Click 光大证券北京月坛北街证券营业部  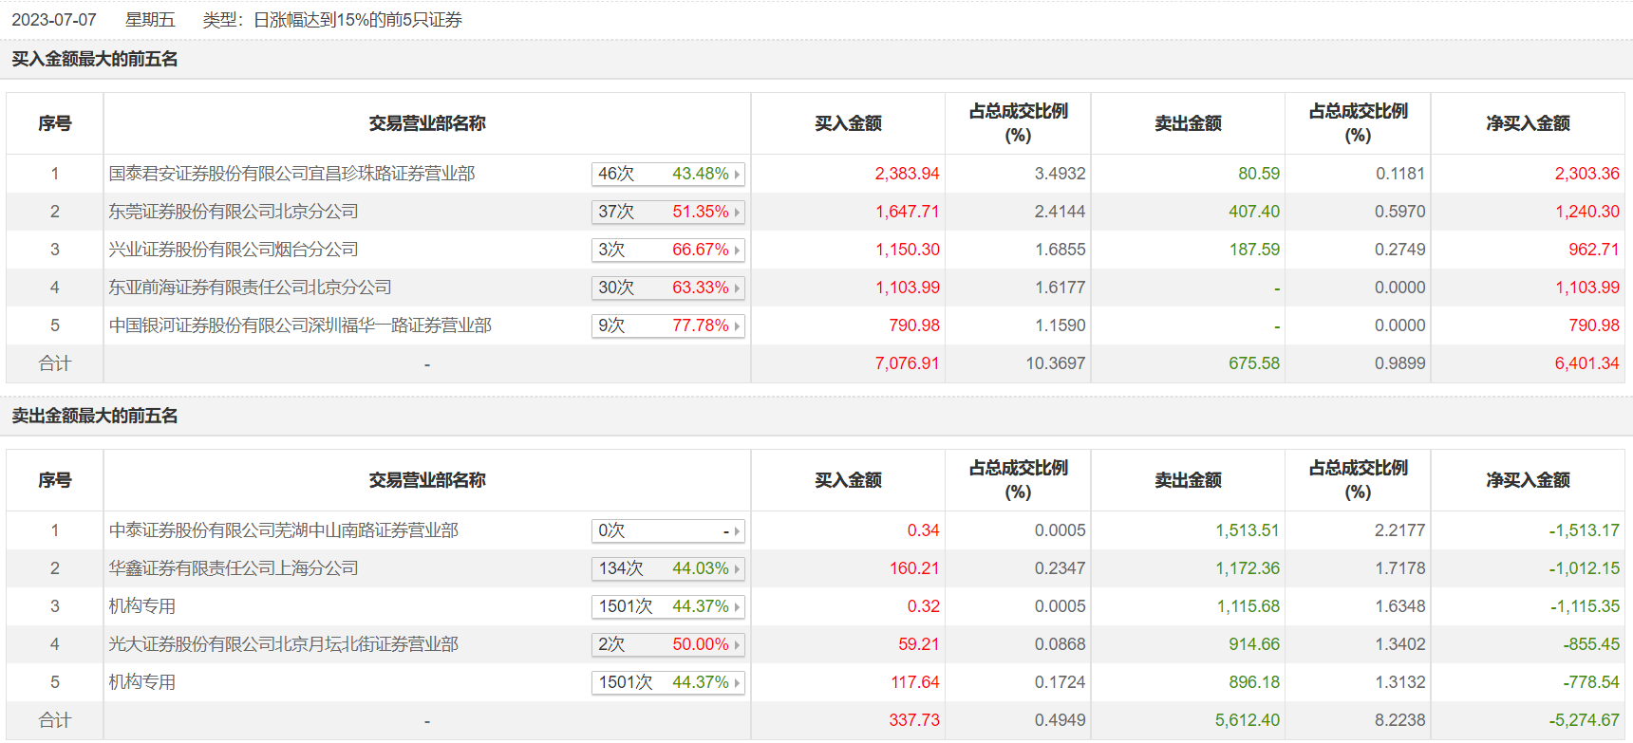[283, 644]
